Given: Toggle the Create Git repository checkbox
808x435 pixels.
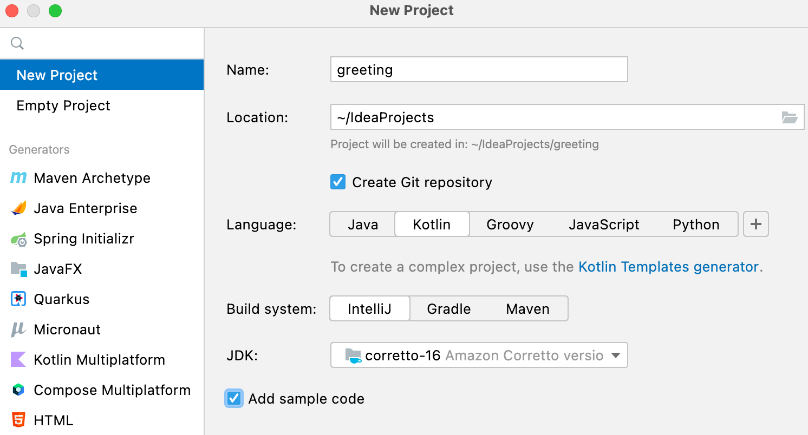Looking at the screenshot, I should 338,182.
